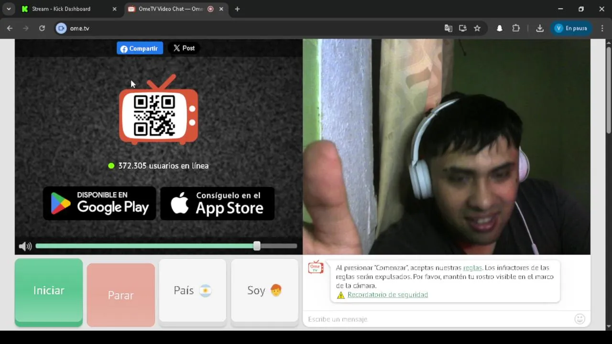Share on Facebook with Compartir
Image resolution: width=612 pixels, height=344 pixels.
(140, 48)
